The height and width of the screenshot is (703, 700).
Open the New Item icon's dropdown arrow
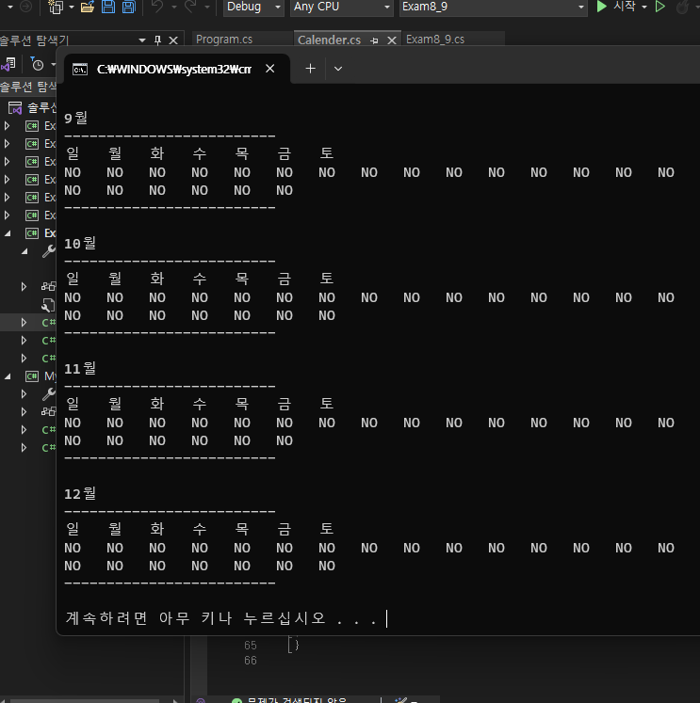tap(71, 8)
